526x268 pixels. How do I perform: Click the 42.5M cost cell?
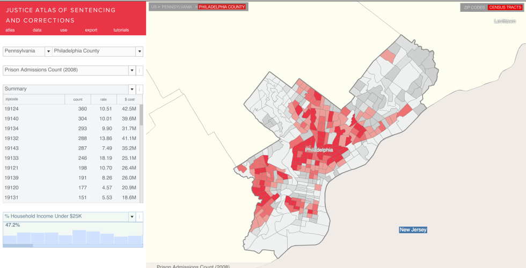pyautogui.click(x=129, y=109)
